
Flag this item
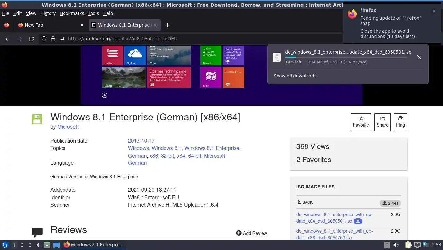coord(400,122)
